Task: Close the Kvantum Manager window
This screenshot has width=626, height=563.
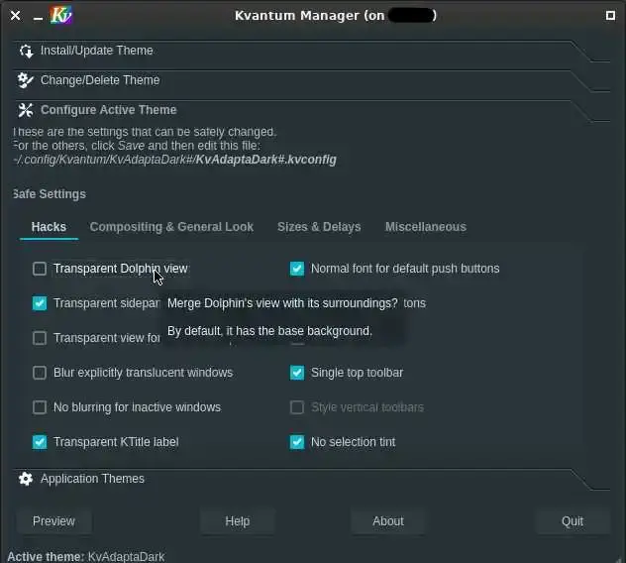Action: (15, 16)
